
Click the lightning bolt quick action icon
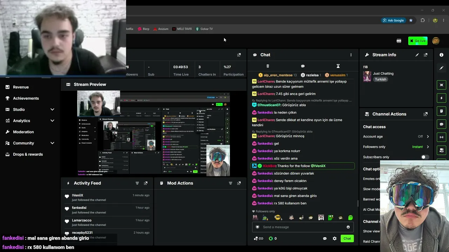(441, 98)
